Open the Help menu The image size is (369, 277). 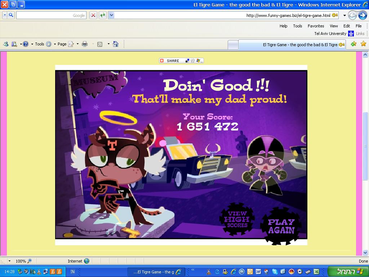click(283, 26)
